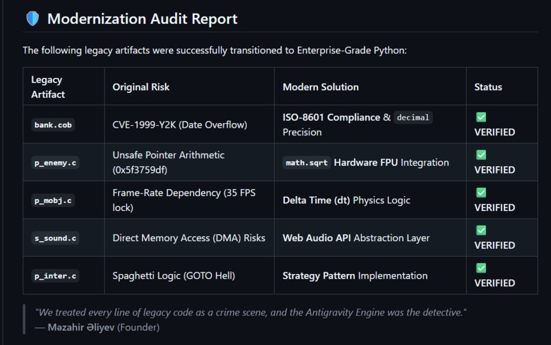Click the founder name Məzahir Əliyev

pos(81,327)
